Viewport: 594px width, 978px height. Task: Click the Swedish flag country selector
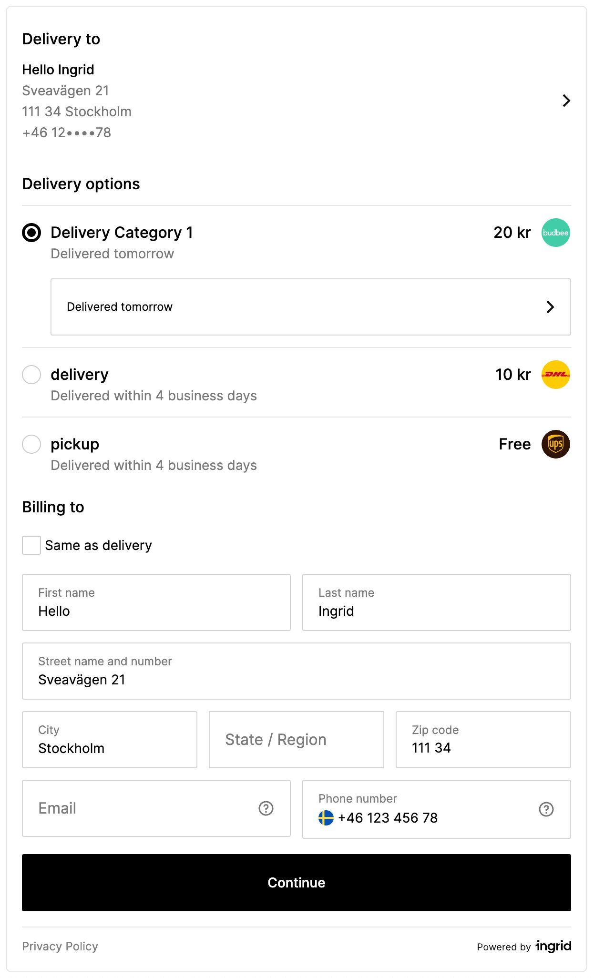(x=326, y=818)
